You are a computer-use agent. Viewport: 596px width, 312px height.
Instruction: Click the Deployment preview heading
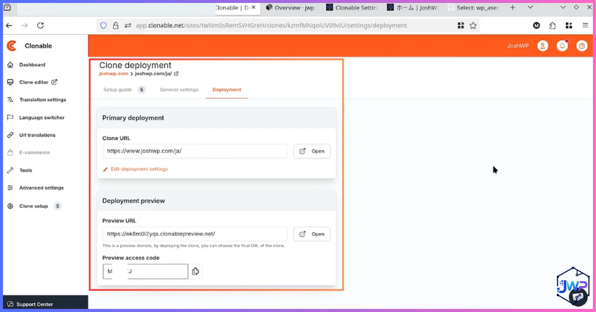(134, 201)
